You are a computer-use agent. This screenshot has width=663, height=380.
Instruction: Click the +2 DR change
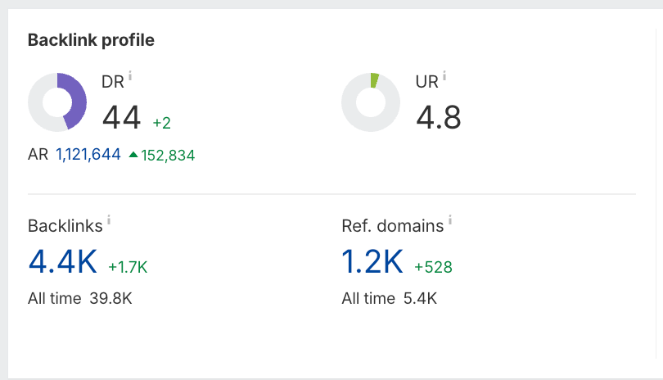point(161,123)
